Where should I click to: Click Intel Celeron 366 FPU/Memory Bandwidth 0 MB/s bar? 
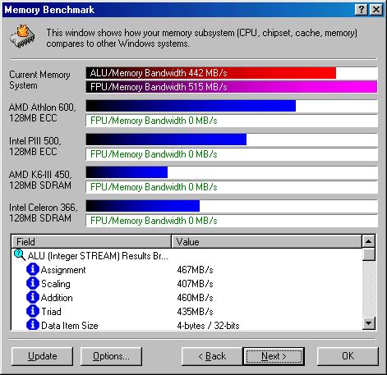(232, 221)
